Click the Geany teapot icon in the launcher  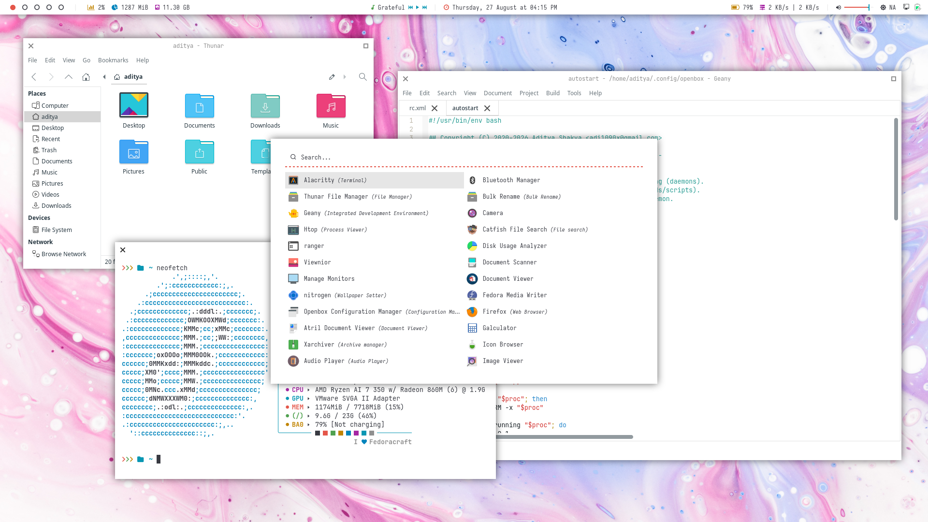pos(293,213)
